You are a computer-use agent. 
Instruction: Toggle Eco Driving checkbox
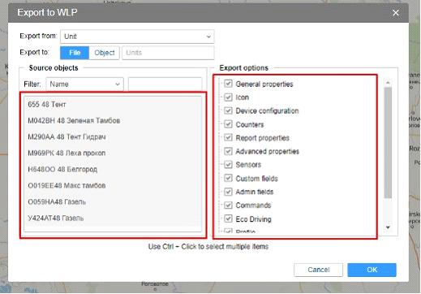(228, 218)
